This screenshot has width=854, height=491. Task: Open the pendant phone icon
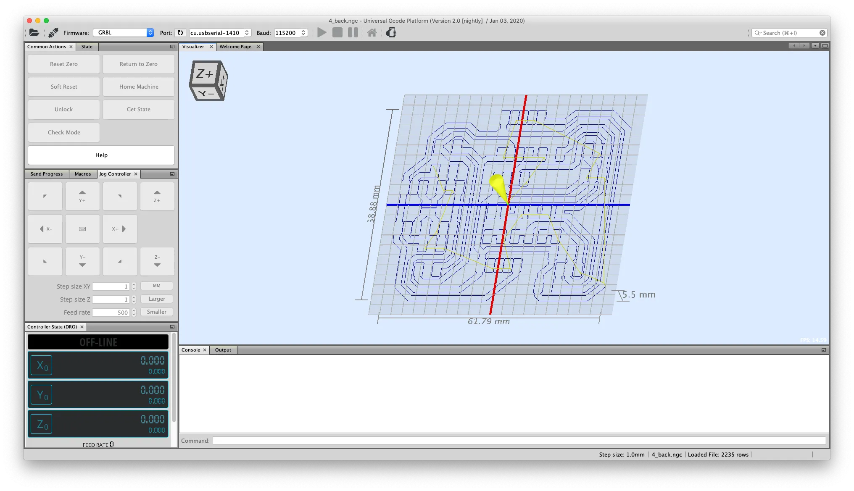point(391,33)
